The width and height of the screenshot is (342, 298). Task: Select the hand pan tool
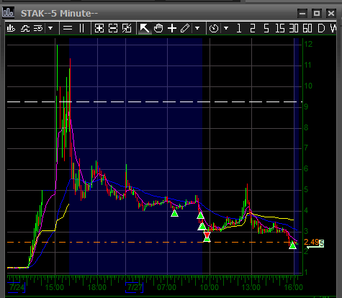pyautogui.click(x=158, y=28)
